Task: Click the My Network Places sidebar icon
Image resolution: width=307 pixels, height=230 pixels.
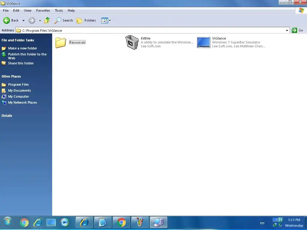Action: point(4,103)
